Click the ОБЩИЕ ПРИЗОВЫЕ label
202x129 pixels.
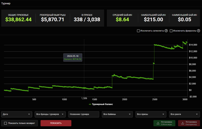[x=18, y=15]
